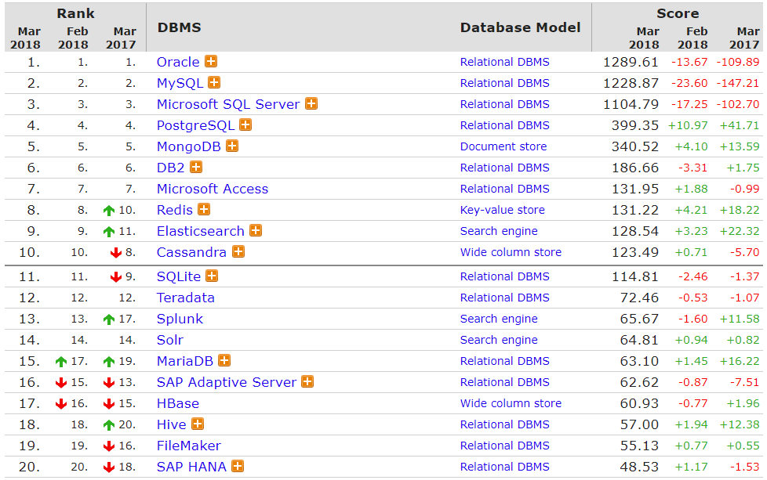This screenshot has height=480, width=767.
Task: Open the Oracle DBMS link
Action: pyautogui.click(x=178, y=62)
